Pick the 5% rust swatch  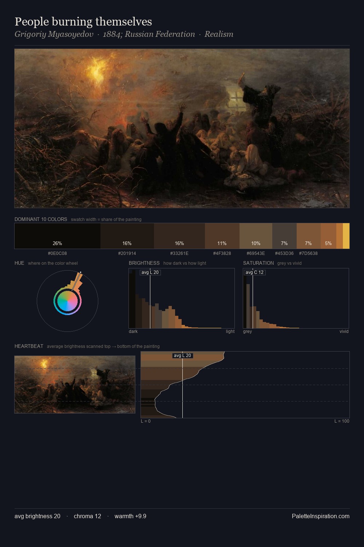coord(328,236)
